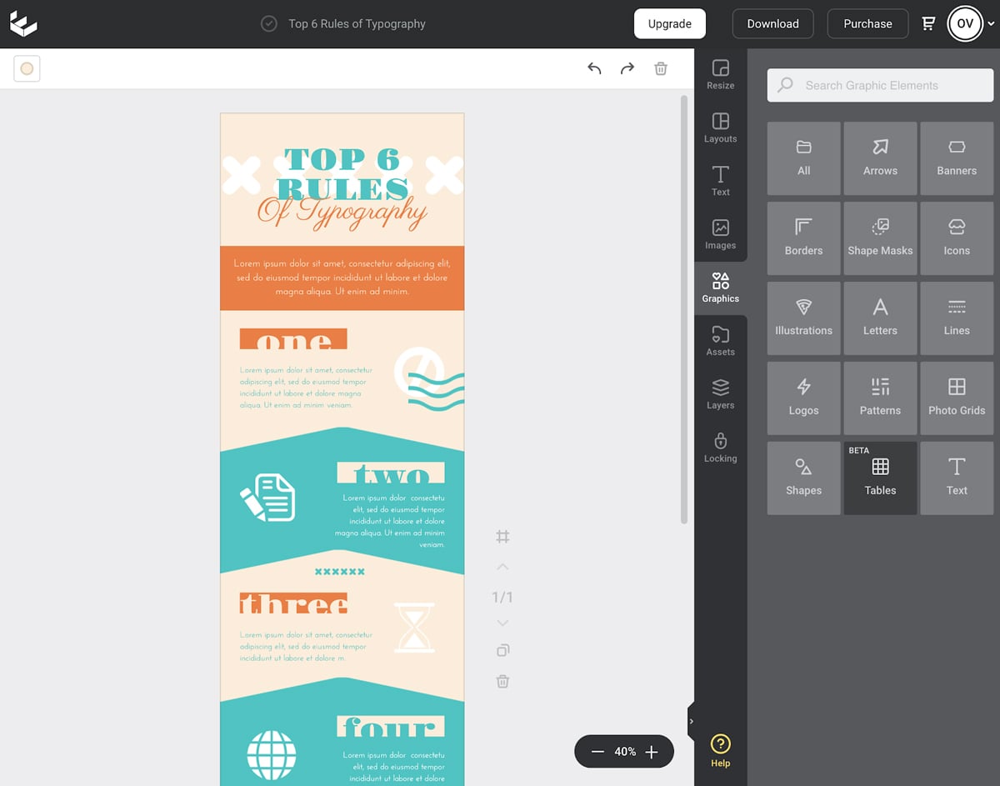Switch to the Layers tab
This screenshot has width=1000, height=786.
tap(721, 394)
